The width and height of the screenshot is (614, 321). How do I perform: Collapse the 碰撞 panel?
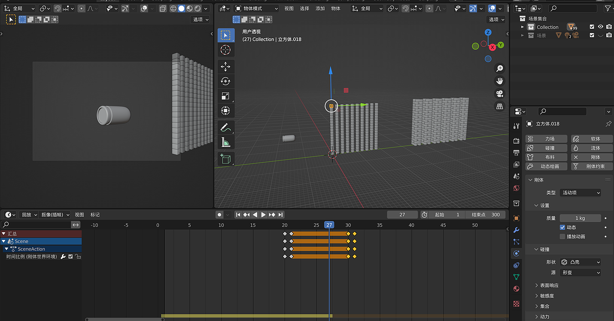[x=544, y=250]
